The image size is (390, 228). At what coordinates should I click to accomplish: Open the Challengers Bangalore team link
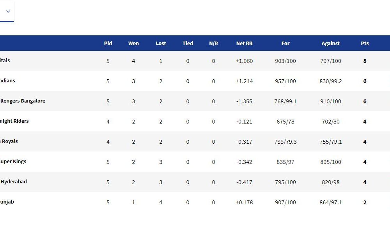point(22,101)
